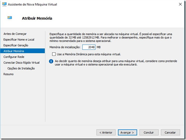Click the Concluir button
This screenshot has width=186, height=140.
click(x=149, y=132)
